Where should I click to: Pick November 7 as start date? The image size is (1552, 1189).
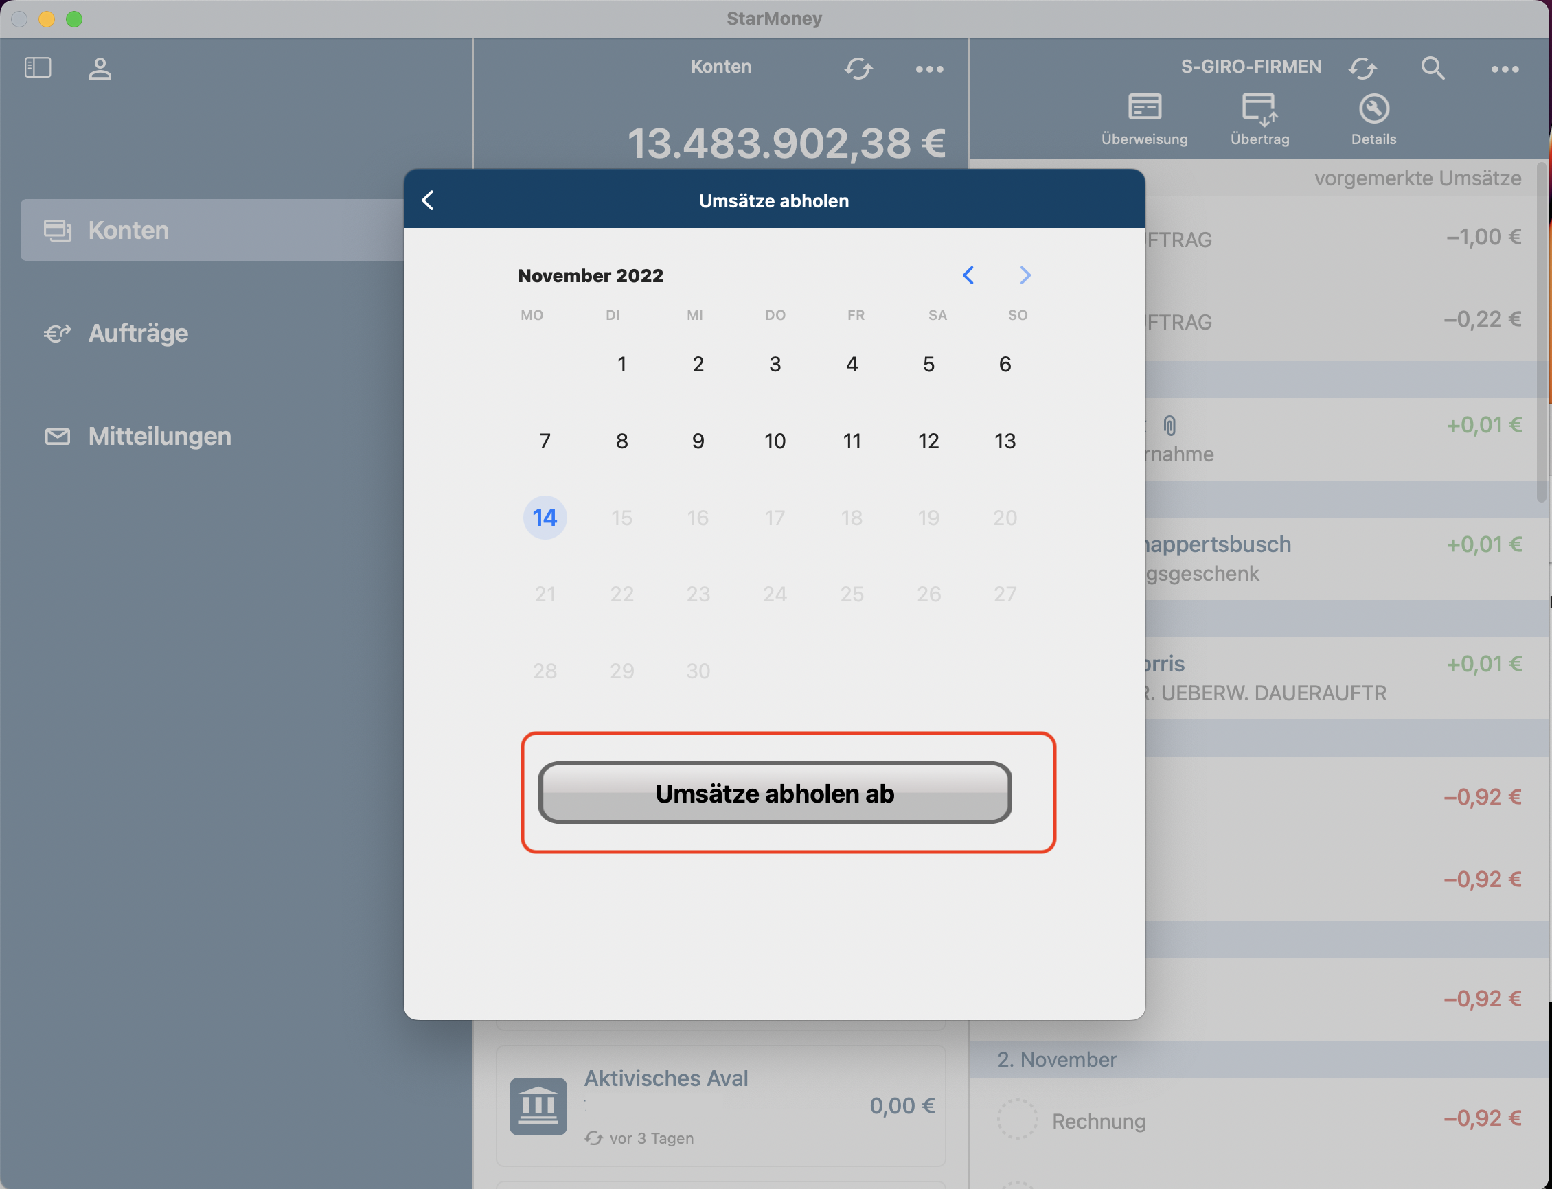(545, 441)
